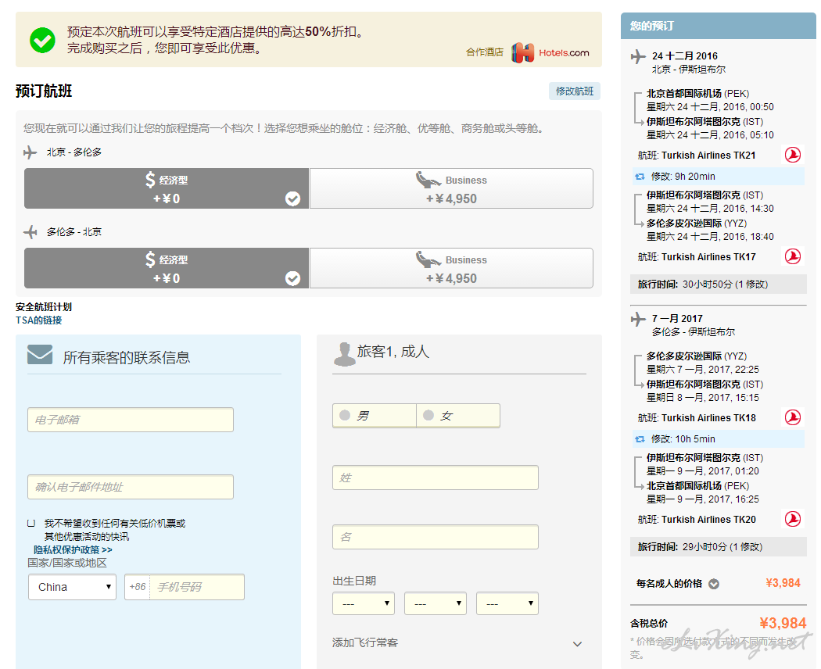Click the 预订航班 heading
821x669 pixels.
44,91
